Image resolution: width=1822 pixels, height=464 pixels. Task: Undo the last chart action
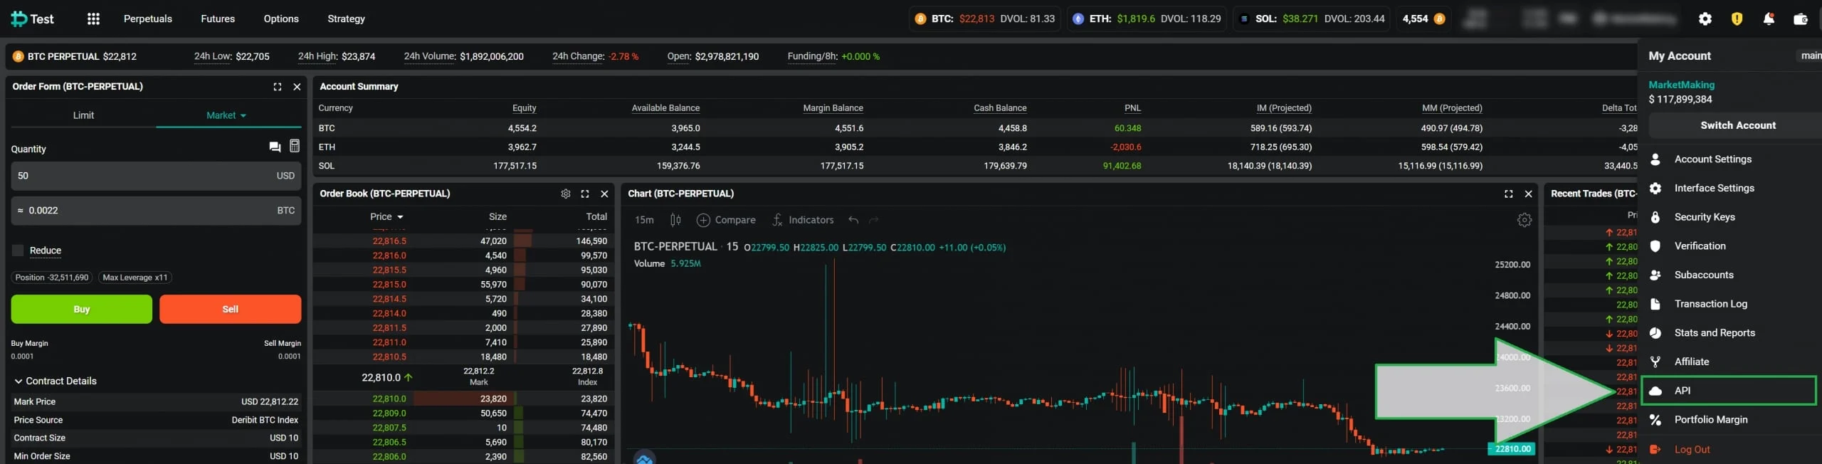point(853,220)
